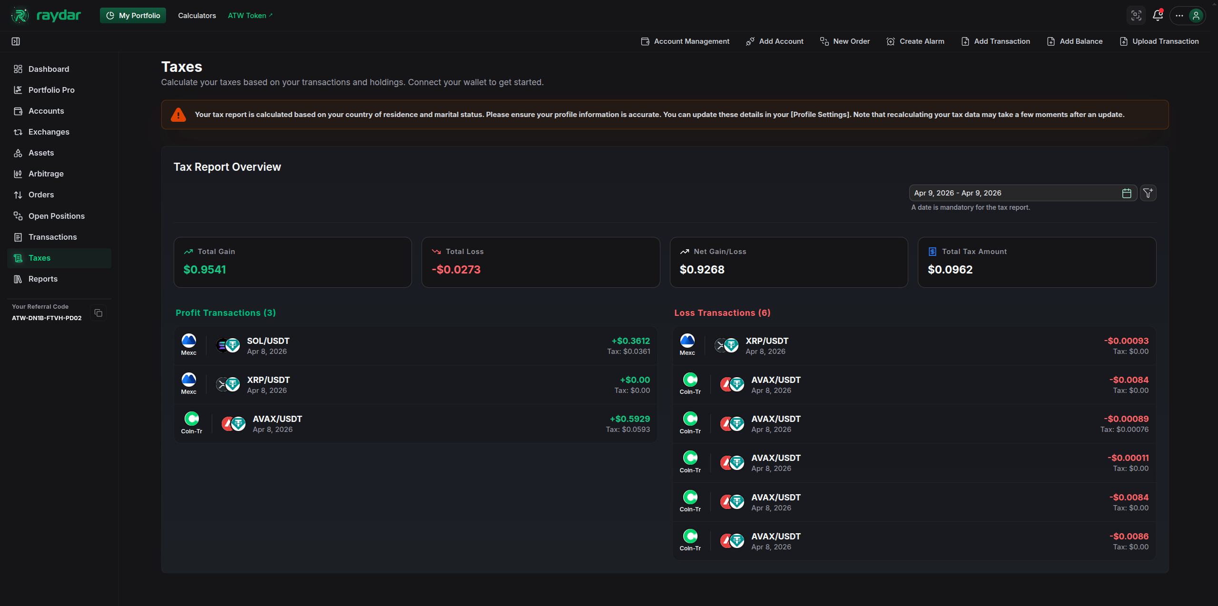Open the tax report filter icon
This screenshot has height=606, width=1218.
point(1148,193)
